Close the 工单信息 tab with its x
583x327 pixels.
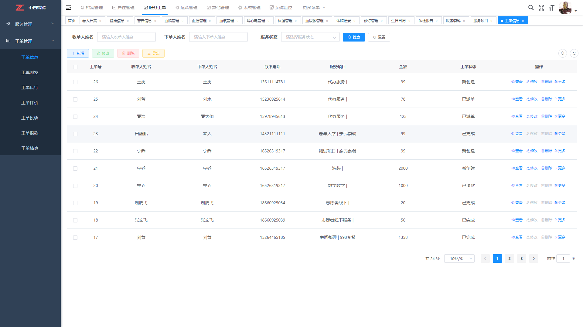click(523, 21)
